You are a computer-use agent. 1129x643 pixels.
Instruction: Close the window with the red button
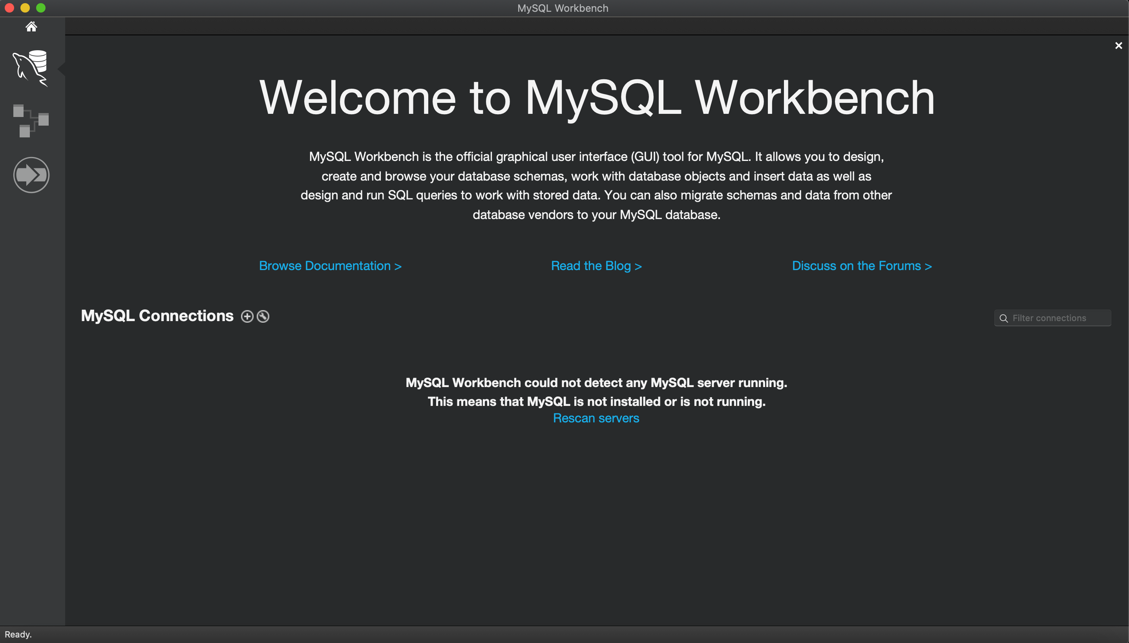(9, 8)
